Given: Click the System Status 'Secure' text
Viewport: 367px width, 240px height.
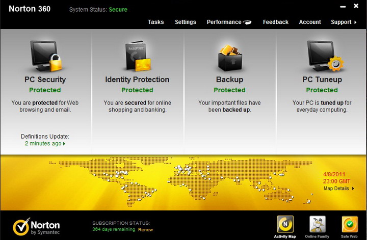Looking at the screenshot, I should pyautogui.click(x=118, y=10).
